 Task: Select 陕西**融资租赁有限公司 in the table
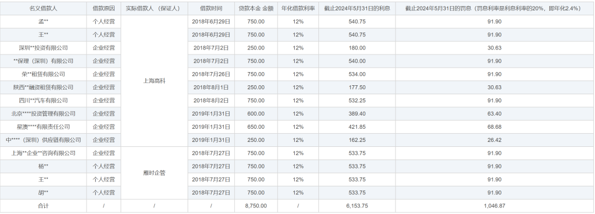pyautogui.click(x=44, y=87)
